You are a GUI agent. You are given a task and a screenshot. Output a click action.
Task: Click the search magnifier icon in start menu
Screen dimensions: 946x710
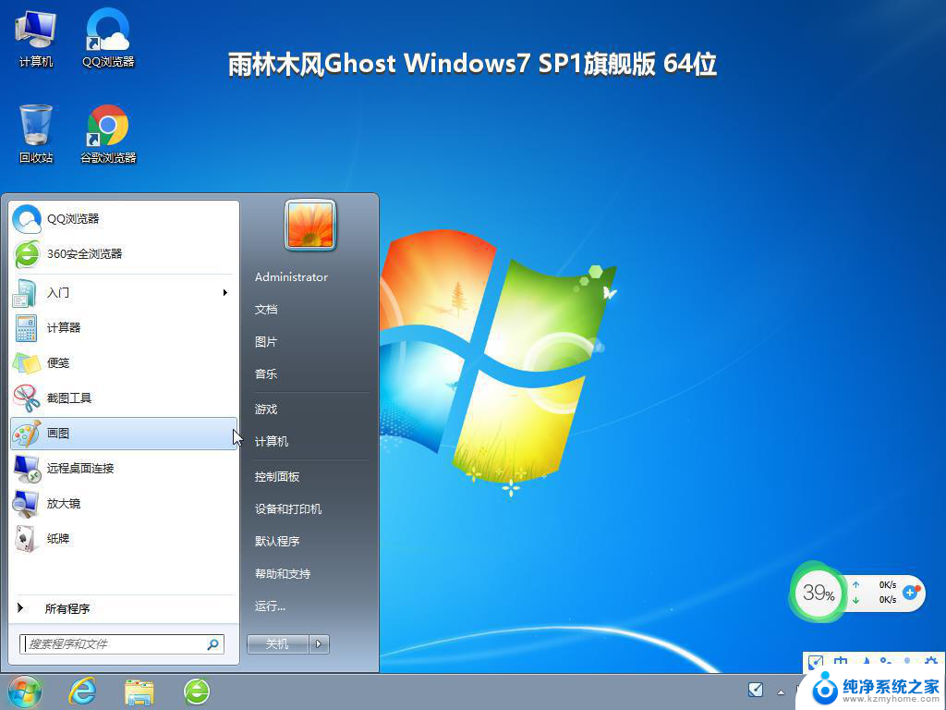coord(212,644)
